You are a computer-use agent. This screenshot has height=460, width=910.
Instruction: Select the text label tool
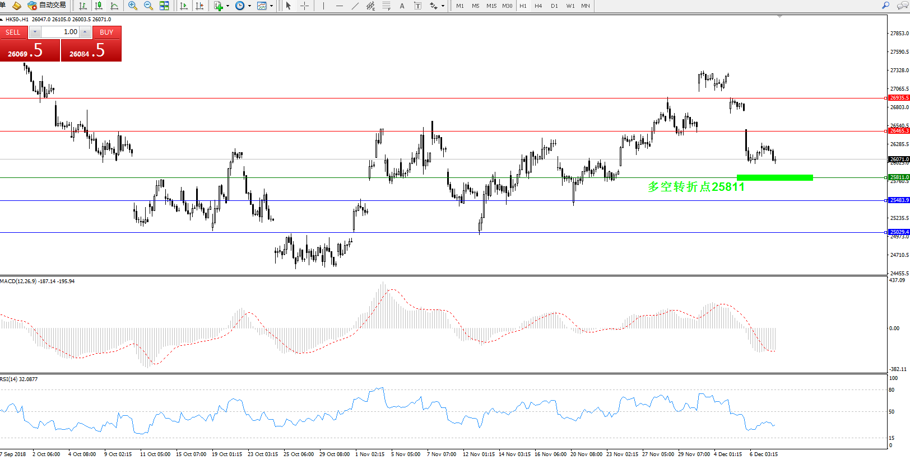pyautogui.click(x=402, y=6)
